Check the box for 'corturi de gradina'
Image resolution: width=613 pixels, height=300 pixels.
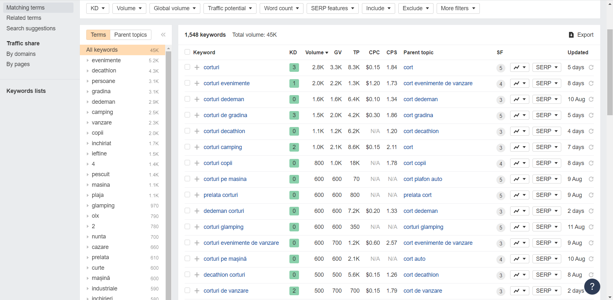(x=188, y=115)
